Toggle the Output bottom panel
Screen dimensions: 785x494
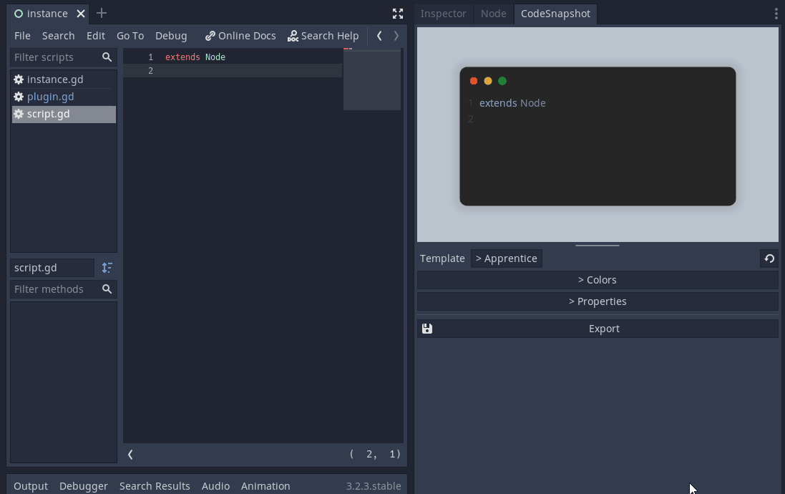[x=30, y=485]
